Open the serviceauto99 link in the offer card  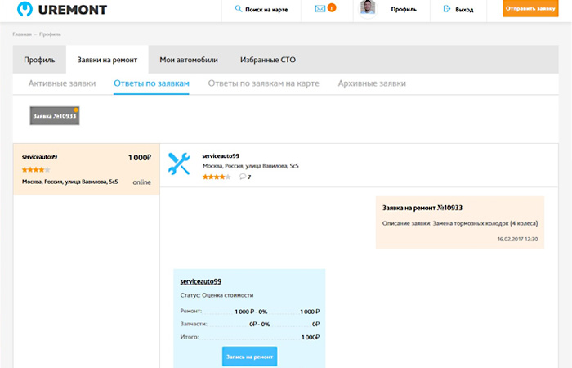200,281
